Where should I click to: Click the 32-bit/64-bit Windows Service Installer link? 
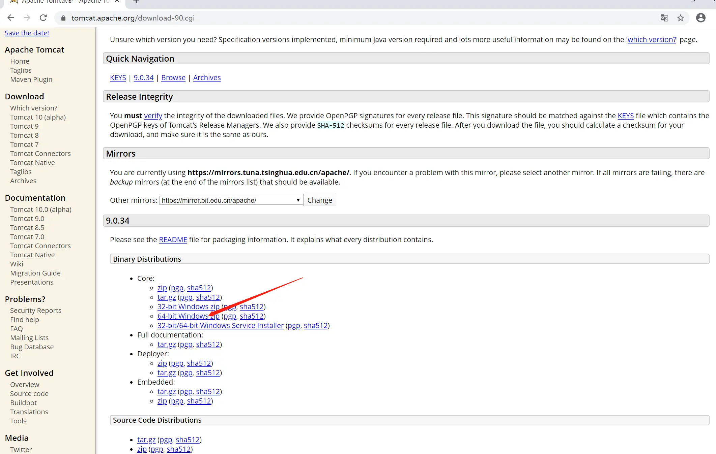(x=220, y=326)
